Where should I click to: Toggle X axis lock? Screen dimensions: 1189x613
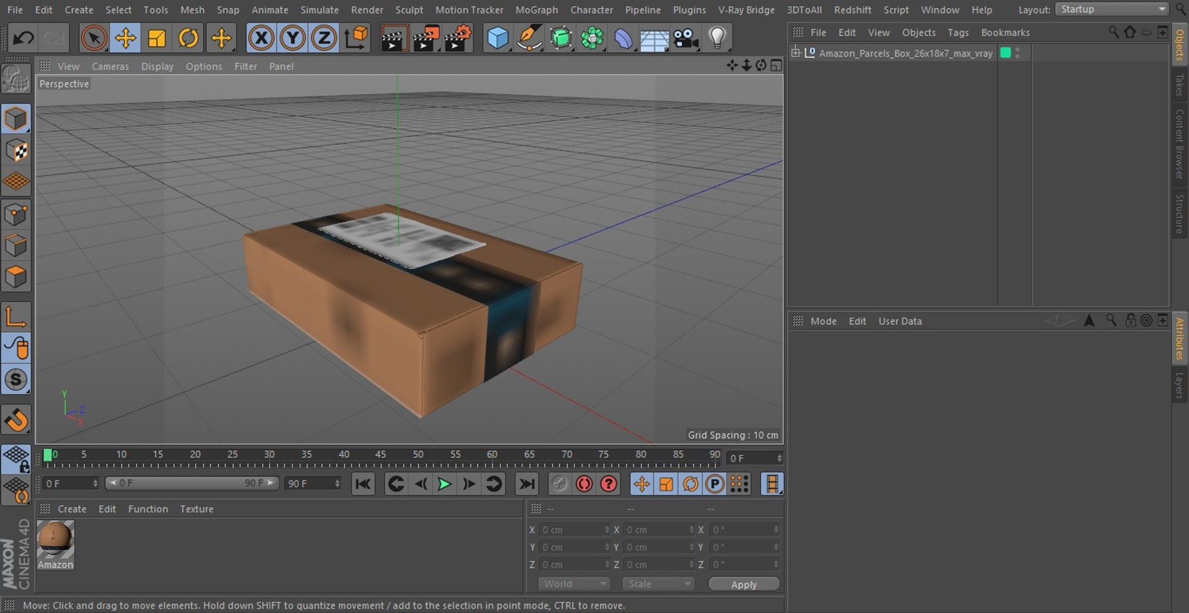pos(261,38)
